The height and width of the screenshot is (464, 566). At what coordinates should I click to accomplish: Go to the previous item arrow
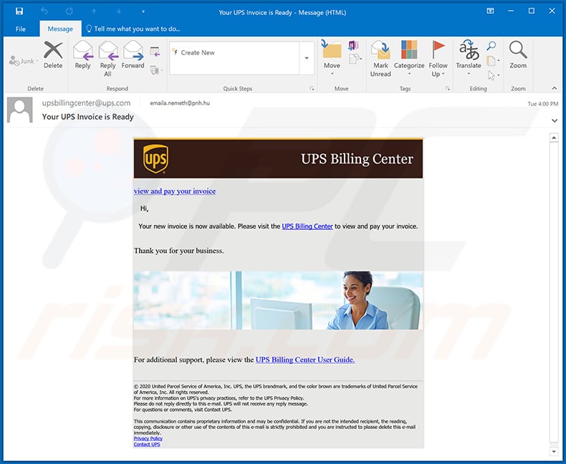(x=94, y=11)
